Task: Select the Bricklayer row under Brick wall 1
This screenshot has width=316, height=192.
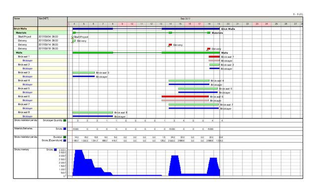Action: 28,61
